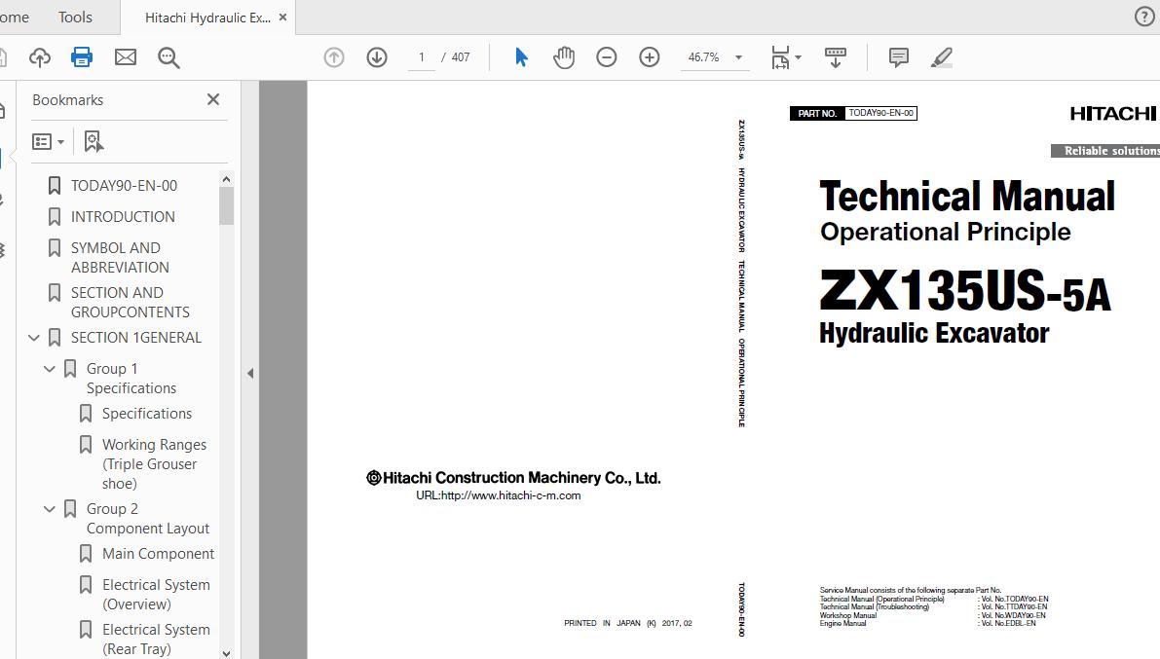Send file by email icon
Image resolution: width=1160 pixels, height=659 pixels.
coord(126,57)
